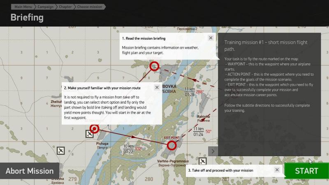Click the 11 km 01:24 route leg label
The height and width of the screenshot is (185, 329).
coord(198,132)
